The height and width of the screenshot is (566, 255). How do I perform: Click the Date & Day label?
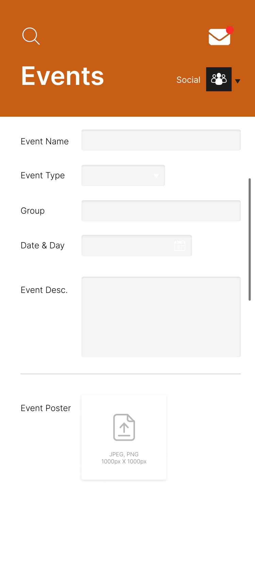pyautogui.click(x=42, y=245)
